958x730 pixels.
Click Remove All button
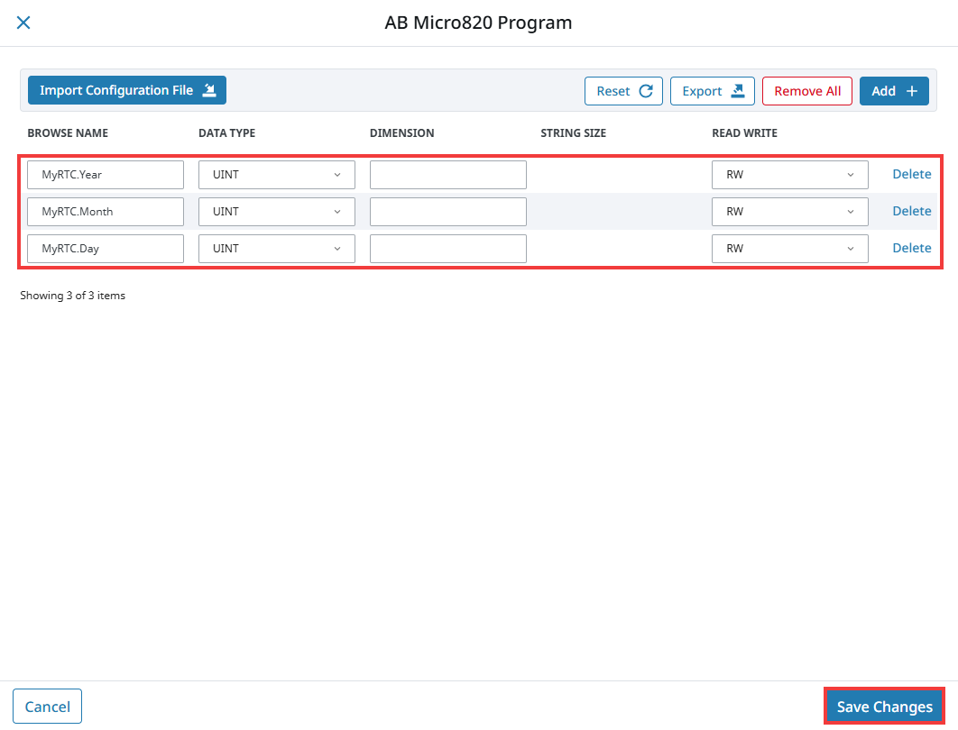(x=807, y=91)
